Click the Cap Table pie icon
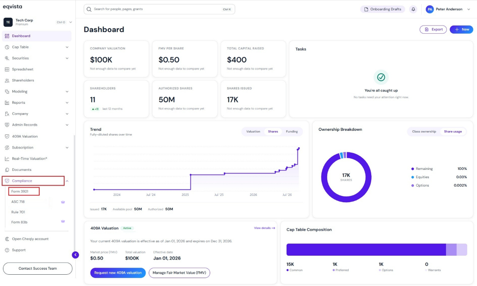The image size is (477, 286). [x=7, y=47]
